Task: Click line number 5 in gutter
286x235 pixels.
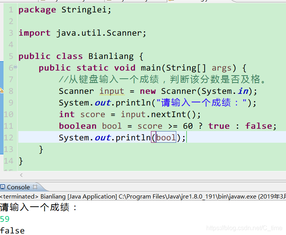Action: 11,56
